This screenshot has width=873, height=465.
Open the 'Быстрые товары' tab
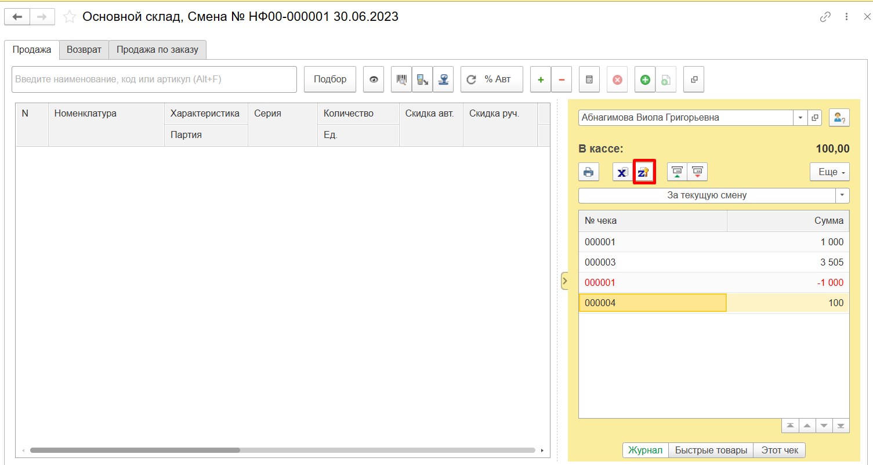[x=711, y=450]
